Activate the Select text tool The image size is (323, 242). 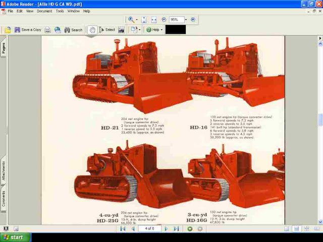click(x=106, y=30)
